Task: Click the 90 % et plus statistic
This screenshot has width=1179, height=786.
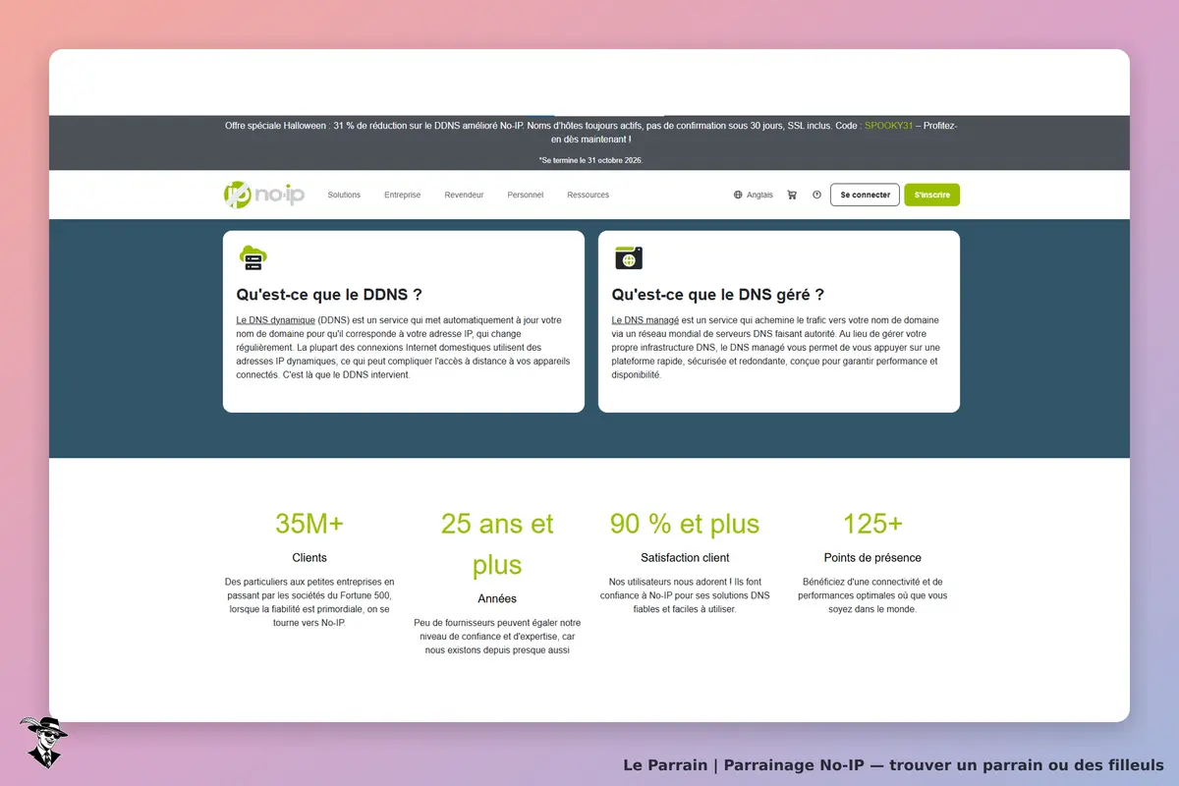Action: (685, 524)
